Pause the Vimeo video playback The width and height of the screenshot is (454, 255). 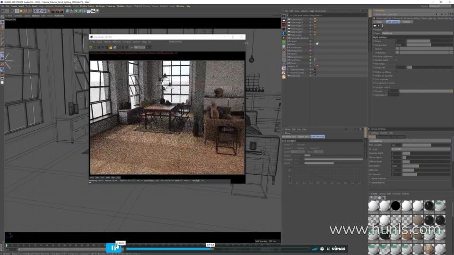tap(113, 248)
